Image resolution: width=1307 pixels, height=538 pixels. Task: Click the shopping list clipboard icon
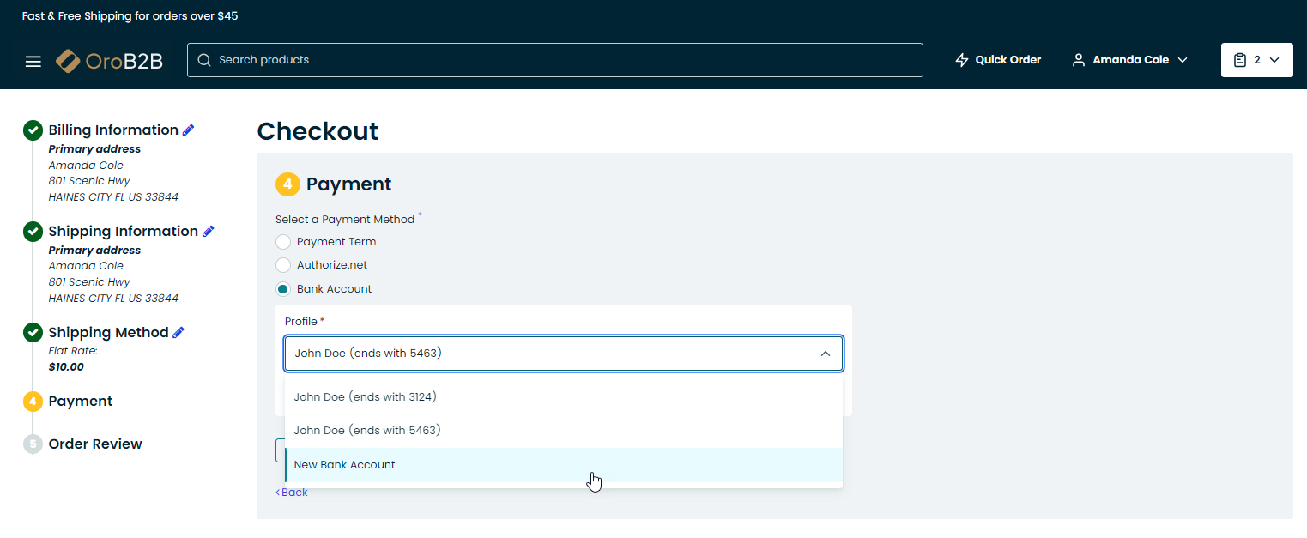coord(1239,60)
